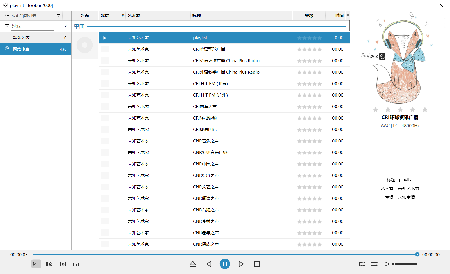Screen dimensions: 450x274
Task: Skip to next track
Action: [x=241, y=264]
